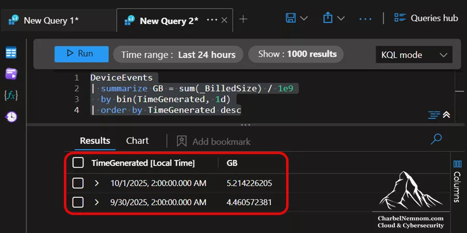Toggle the select-all rows checkbox

coord(78,163)
